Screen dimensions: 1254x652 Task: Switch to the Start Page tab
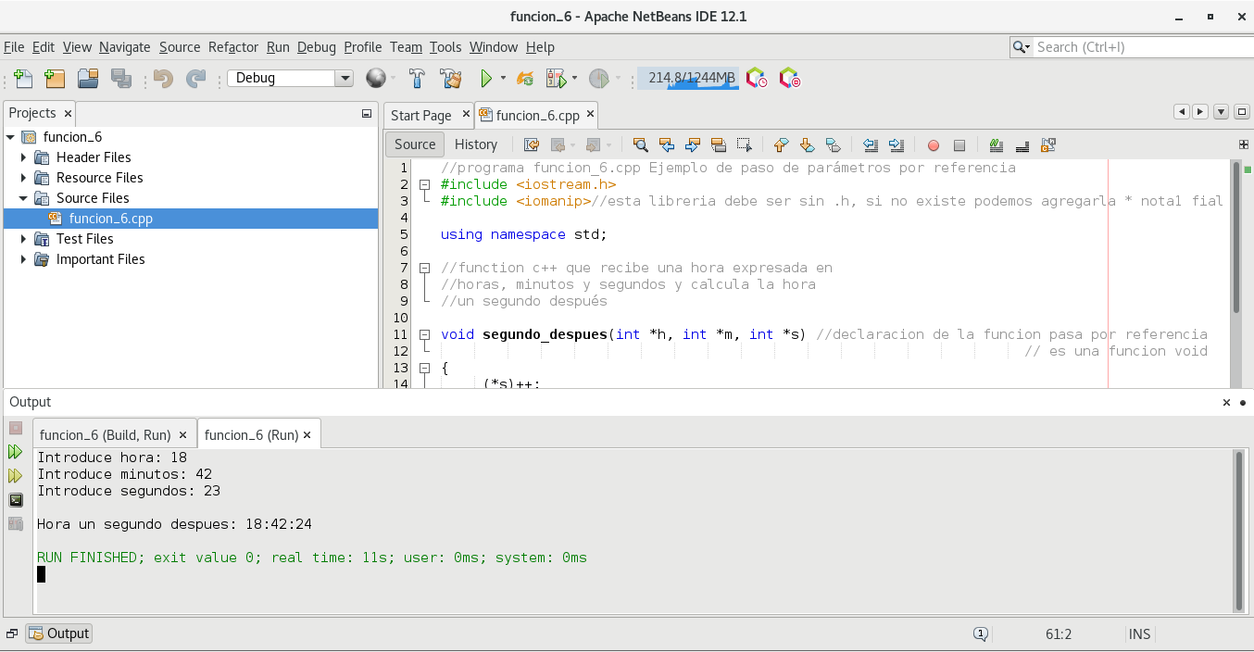coord(420,116)
